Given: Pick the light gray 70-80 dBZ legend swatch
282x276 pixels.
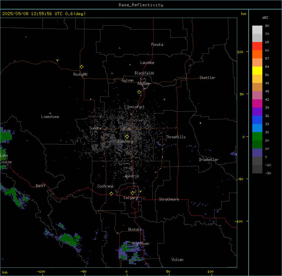Looking at the screenshot, I should point(257,30).
